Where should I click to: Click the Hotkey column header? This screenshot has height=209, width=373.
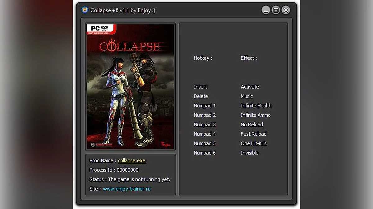[203, 58]
